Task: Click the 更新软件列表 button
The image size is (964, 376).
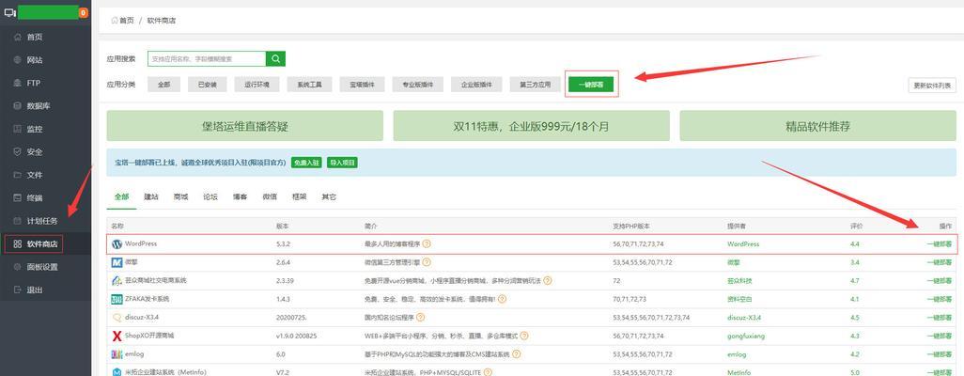Action: point(932,86)
